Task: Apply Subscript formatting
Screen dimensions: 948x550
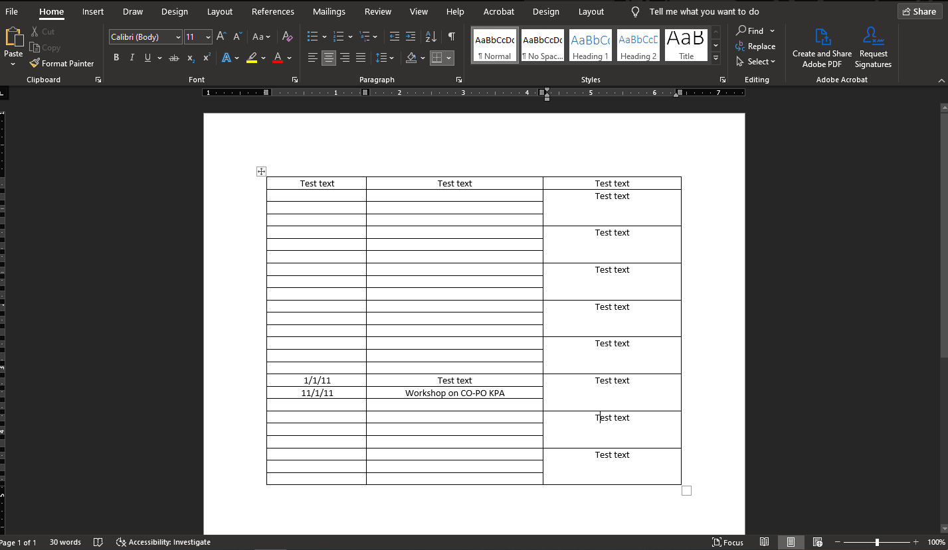Action: [191, 58]
